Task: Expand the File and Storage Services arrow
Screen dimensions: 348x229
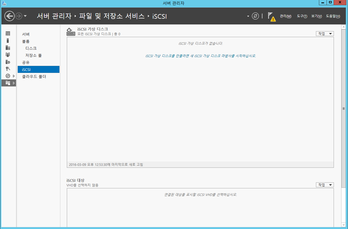Action: 14,83
